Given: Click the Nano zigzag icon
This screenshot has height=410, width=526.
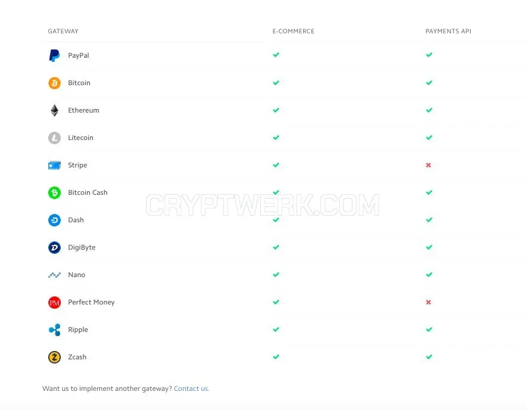Looking at the screenshot, I should [x=54, y=275].
